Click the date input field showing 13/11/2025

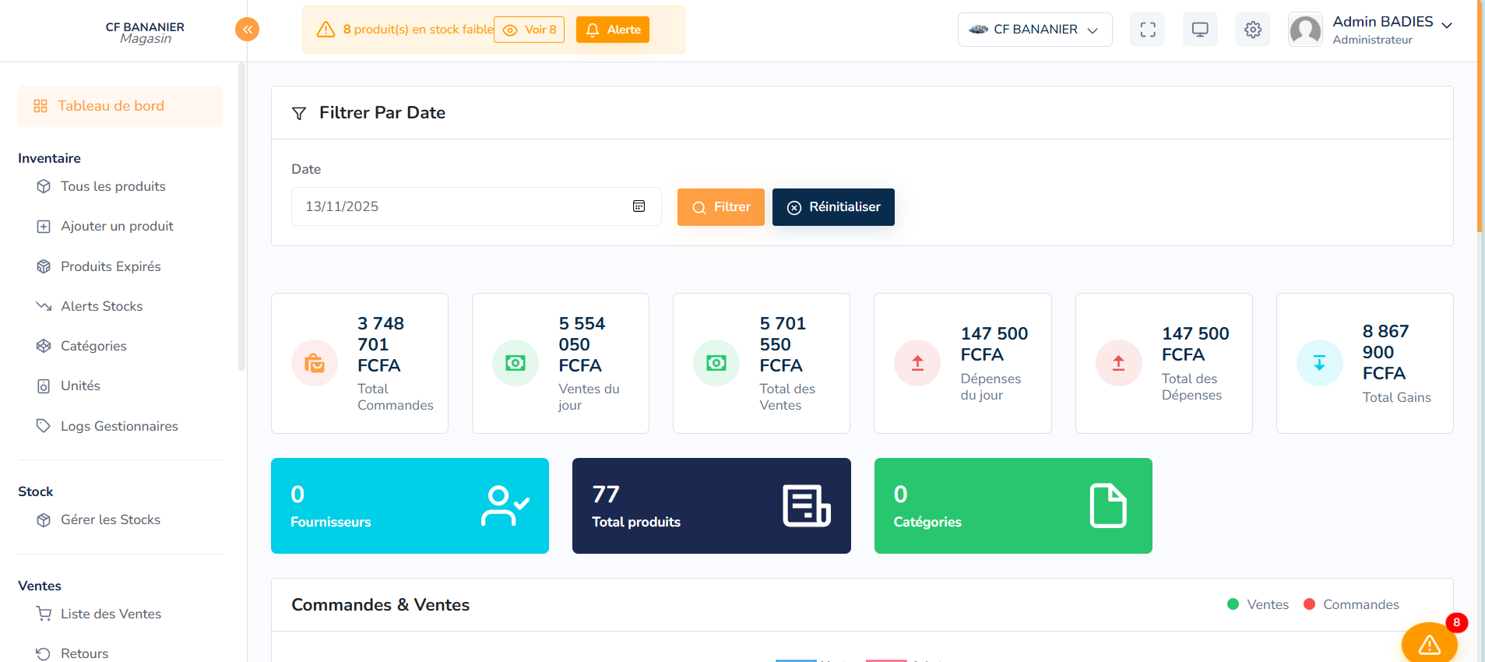459,206
